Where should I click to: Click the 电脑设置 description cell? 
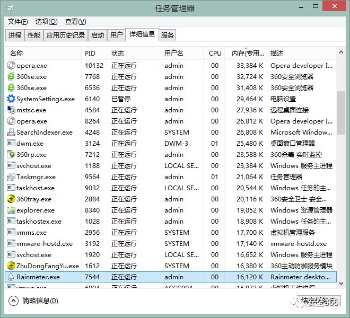tap(283, 99)
